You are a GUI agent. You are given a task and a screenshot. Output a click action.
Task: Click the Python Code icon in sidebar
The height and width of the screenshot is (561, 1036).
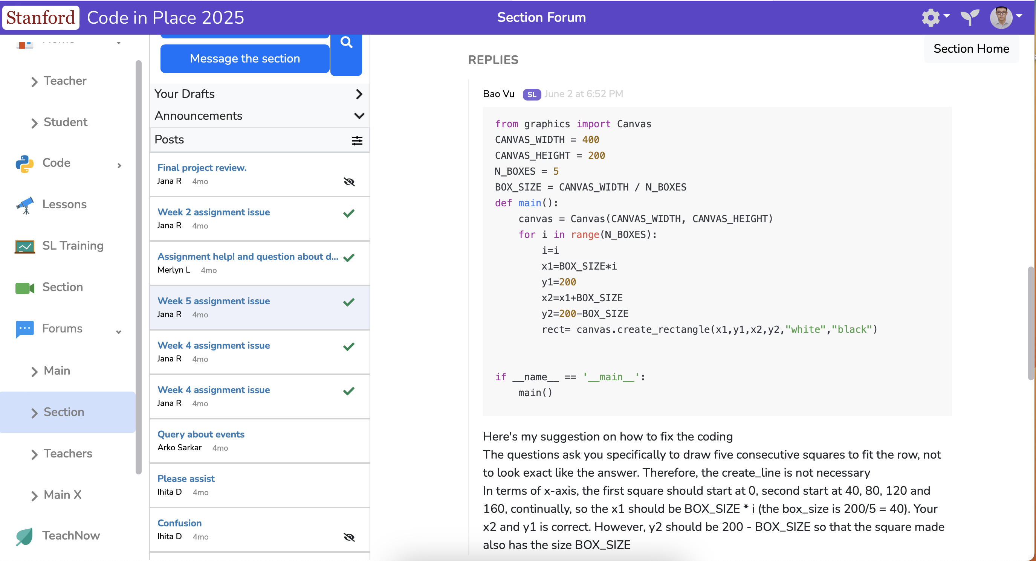[24, 163]
